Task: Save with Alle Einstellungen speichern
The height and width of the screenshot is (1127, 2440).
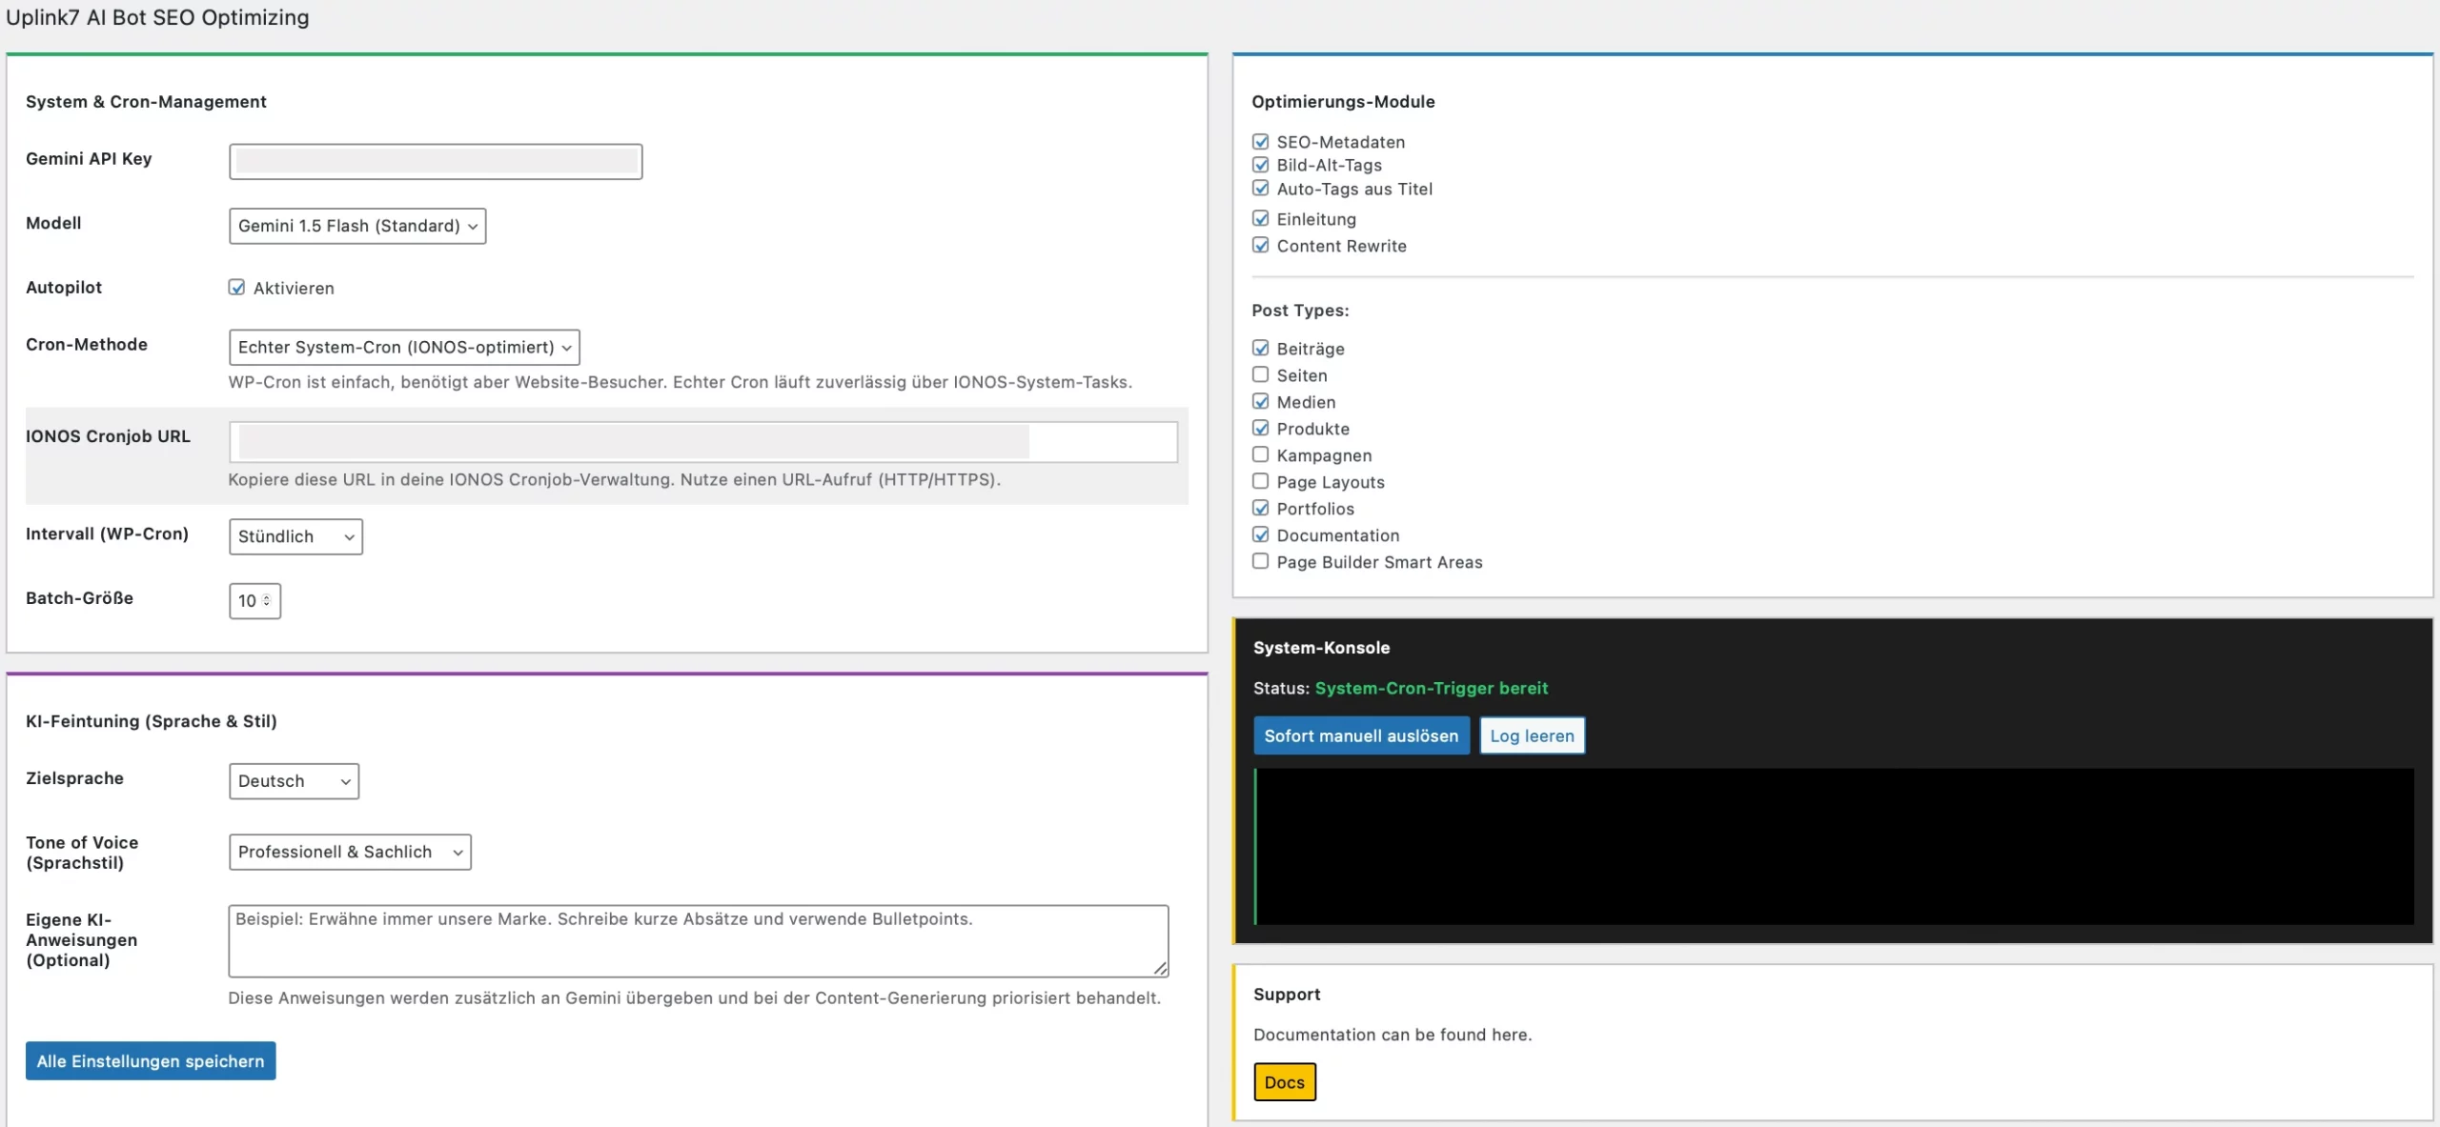Action: (151, 1061)
